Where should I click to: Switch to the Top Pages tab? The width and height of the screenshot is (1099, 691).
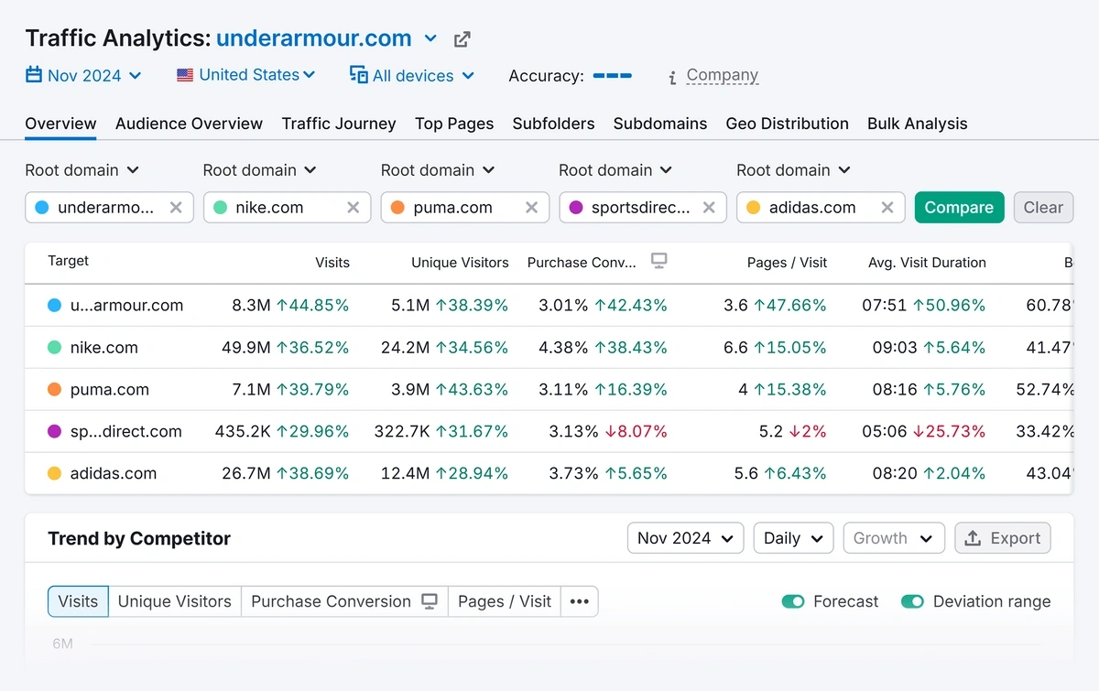454,124
